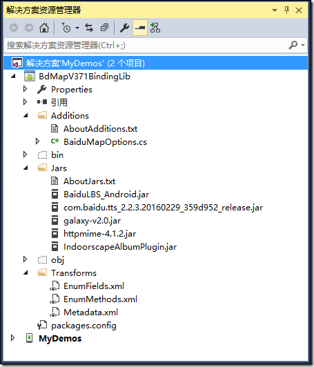This screenshot has height=367, width=314.
Task: Toggle the Preview Selected Items button
Action: (x=140, y=28)
